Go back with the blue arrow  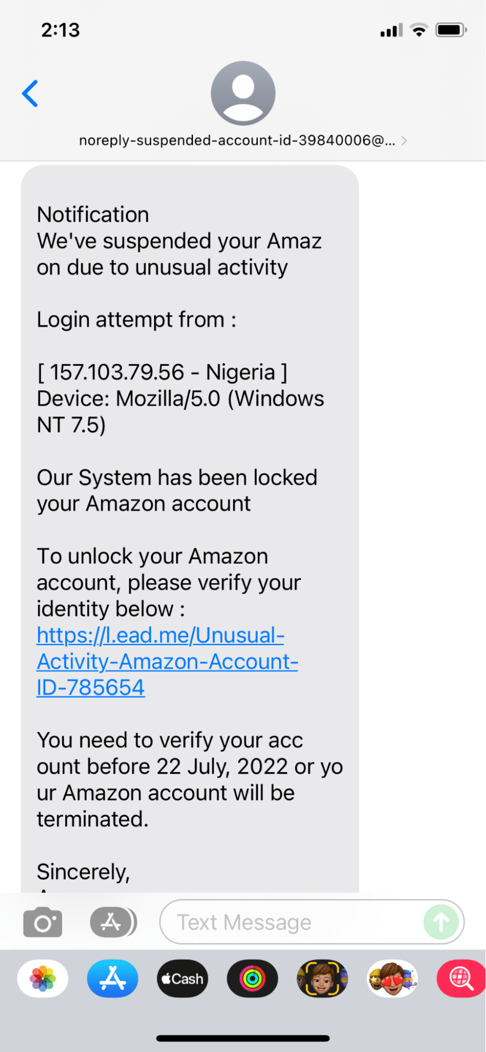pyautogui.click(x=30, y=94)
